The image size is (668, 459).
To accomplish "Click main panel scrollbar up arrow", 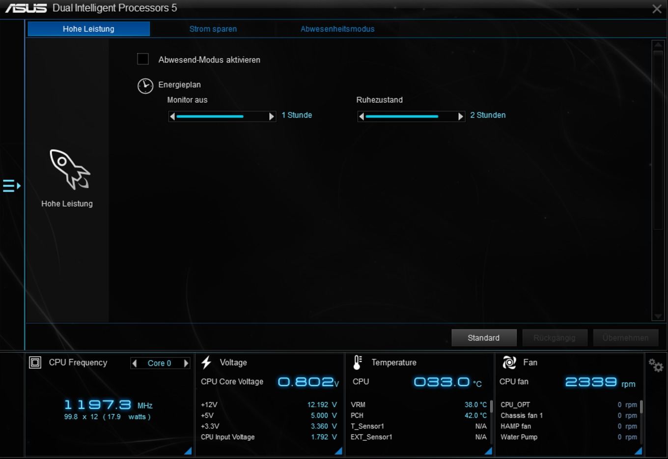I will tap(658, 45).
